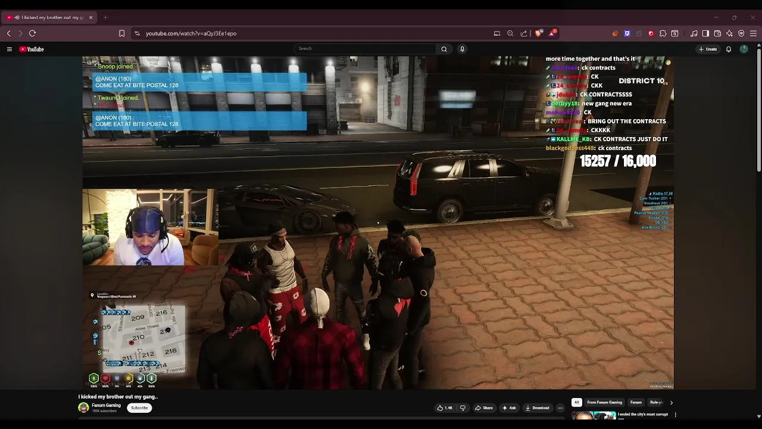This screenshot has width=762, height=429.
Task: Mute the tab via speaker icon
Action: tap(17, 17)
